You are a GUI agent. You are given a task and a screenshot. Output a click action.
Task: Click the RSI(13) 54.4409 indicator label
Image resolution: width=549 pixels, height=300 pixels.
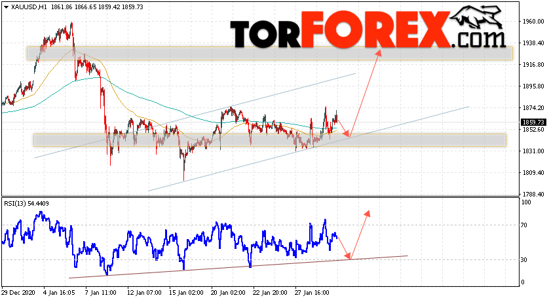tap(27, 203)
